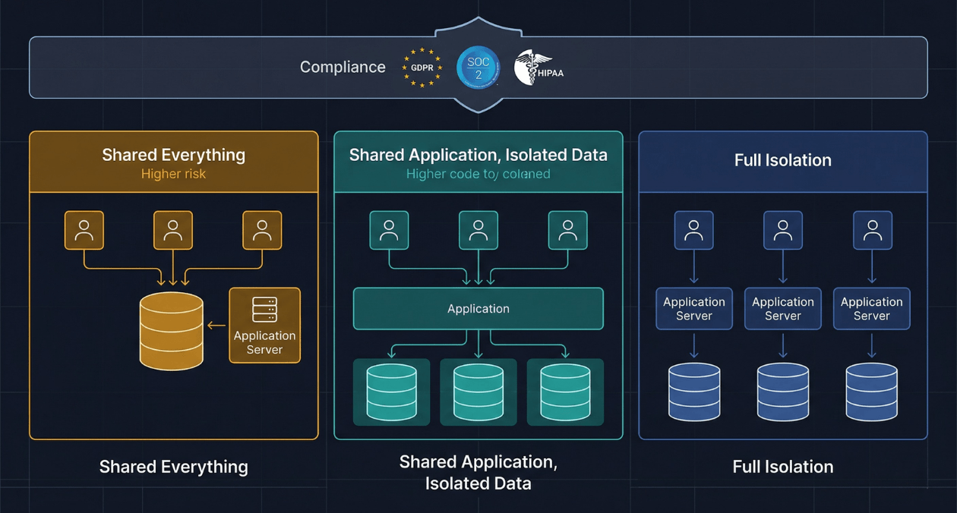
Task: Click the center teal database cylinder
Action: coord(478,392)
